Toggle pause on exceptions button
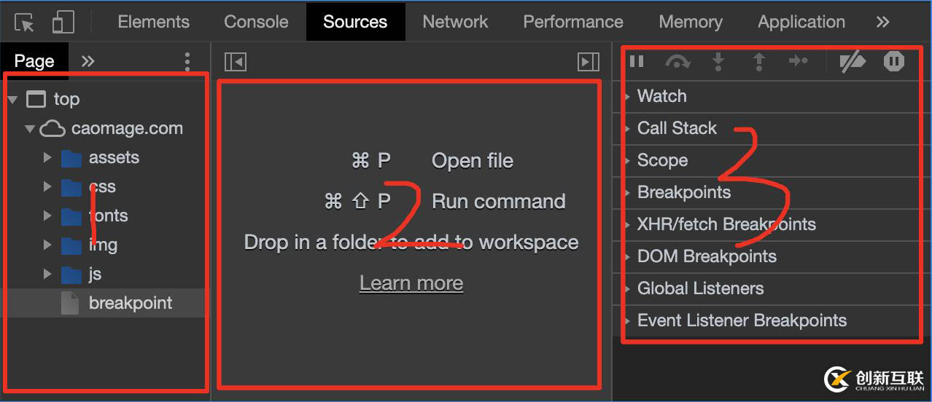The image size is (932, 402). 893,62
